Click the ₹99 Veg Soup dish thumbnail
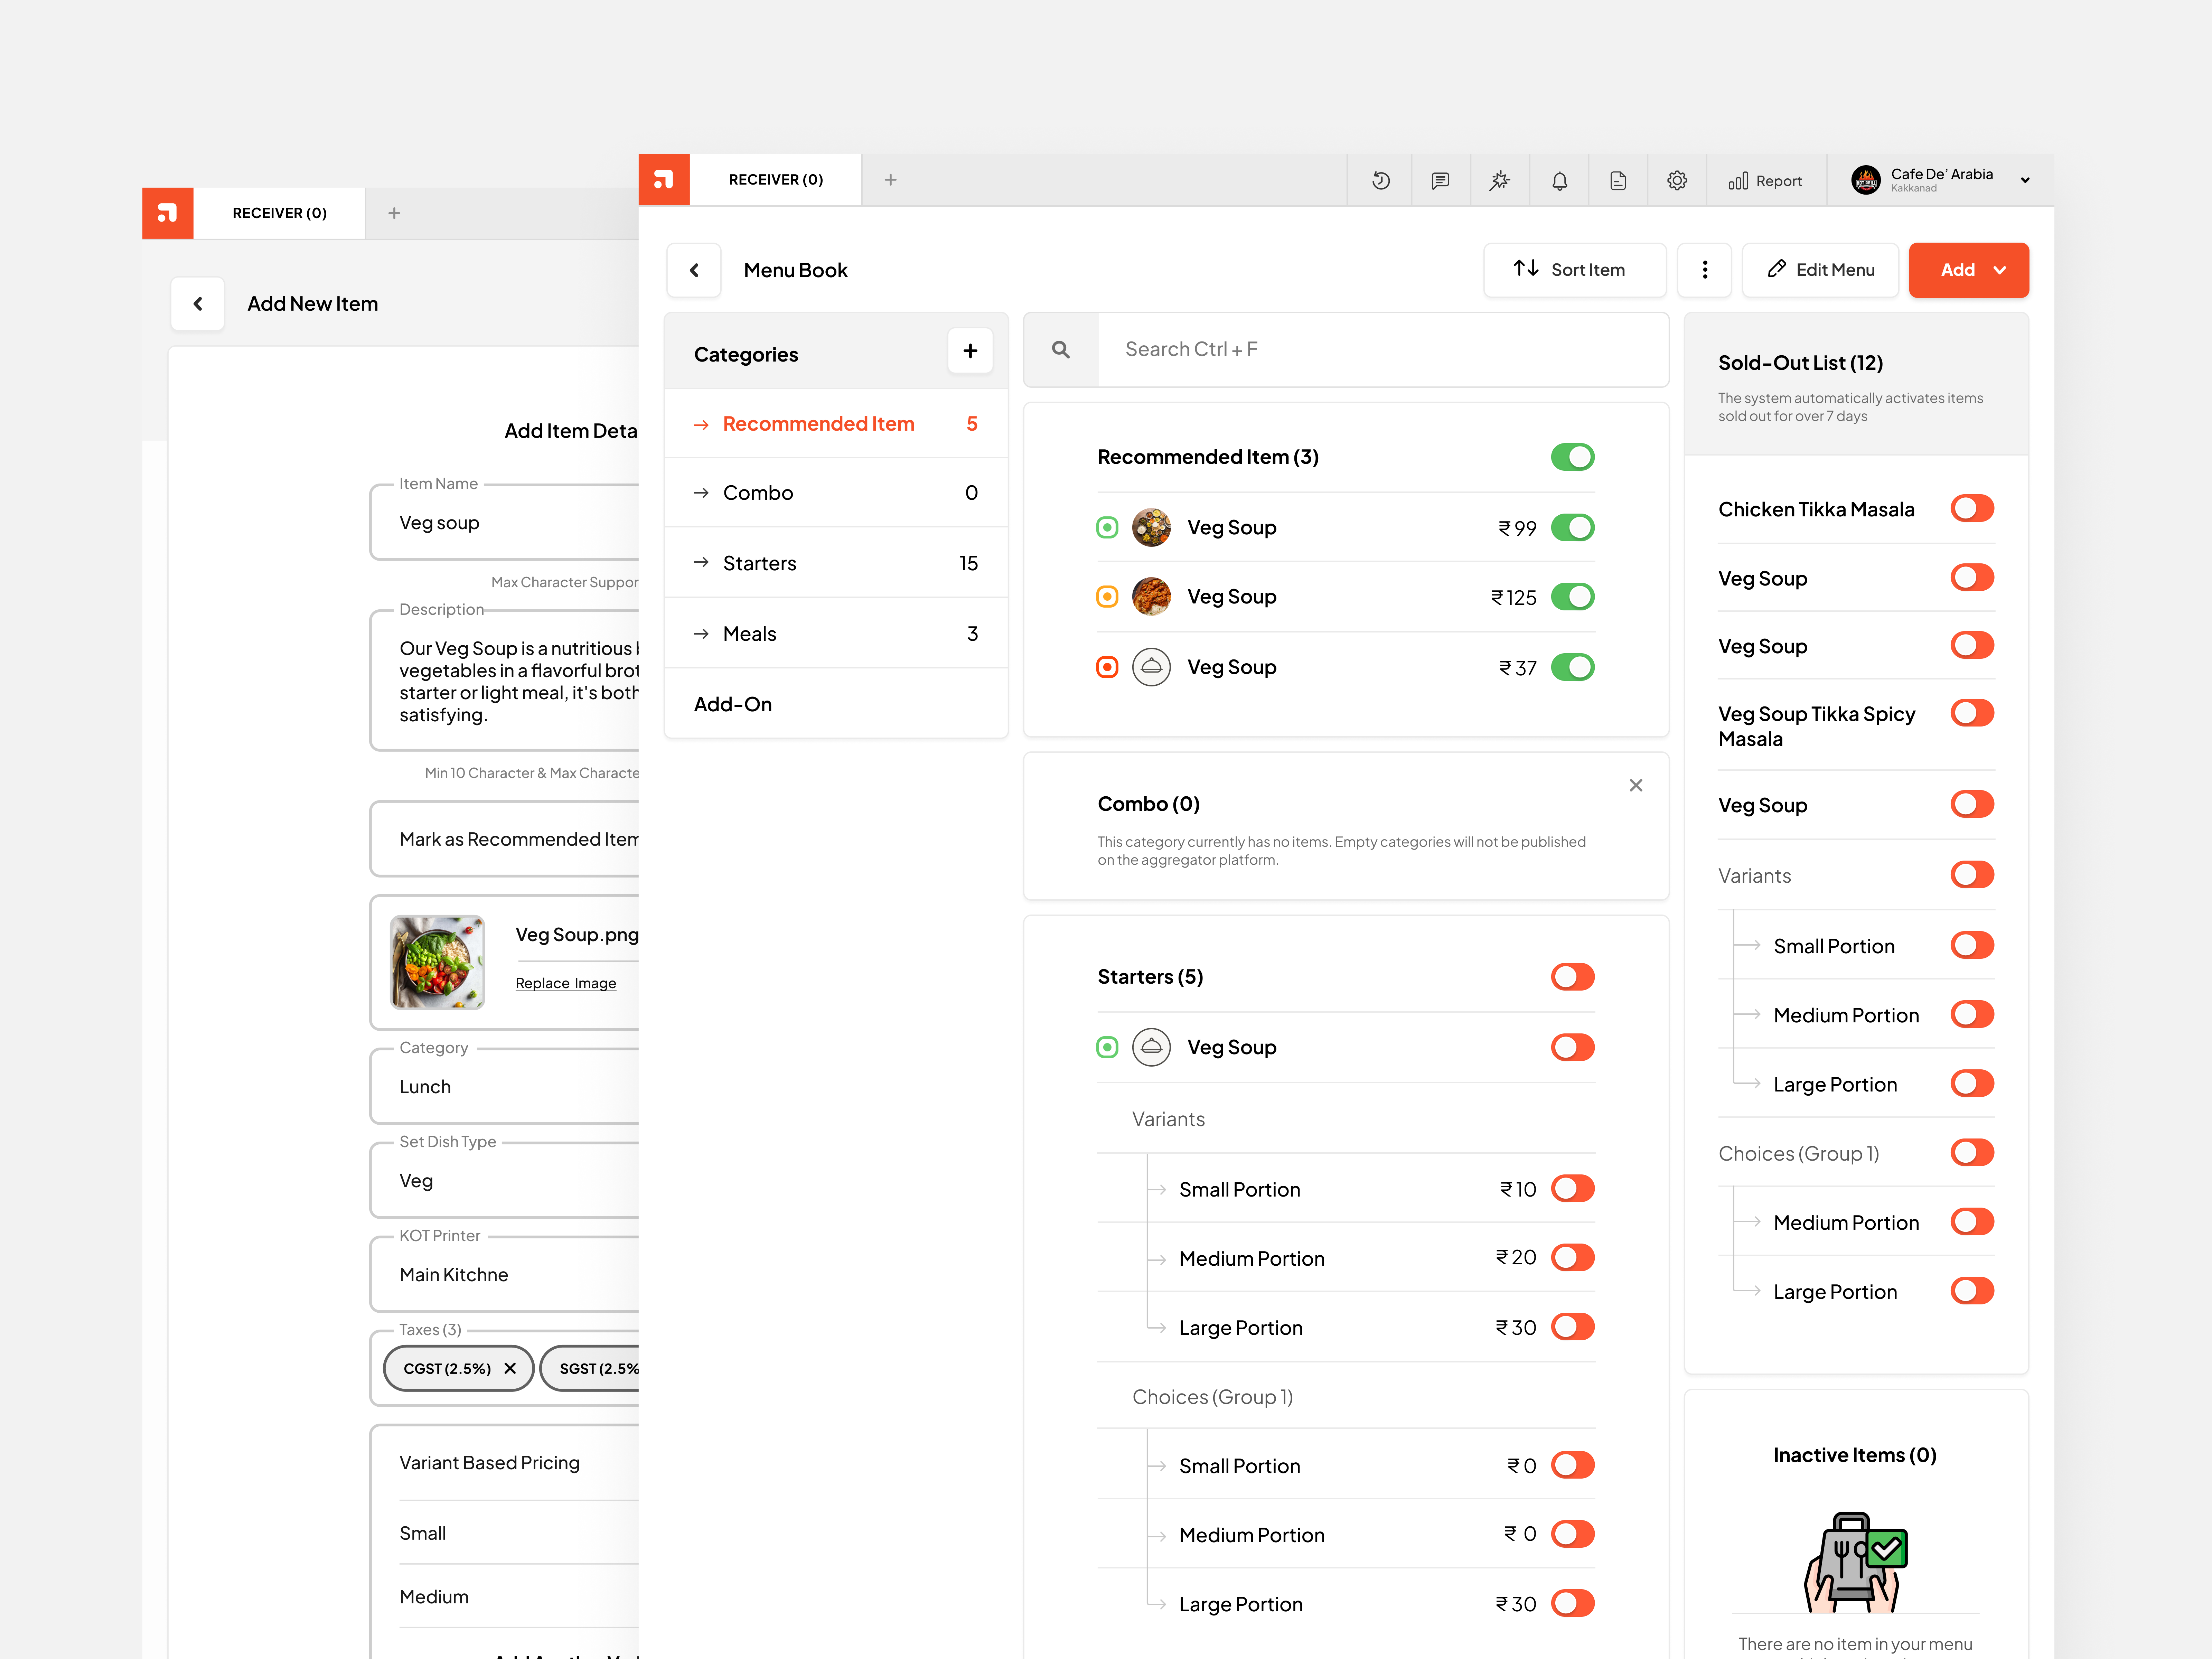2212x1659 pixels. tap(1151, 528)
